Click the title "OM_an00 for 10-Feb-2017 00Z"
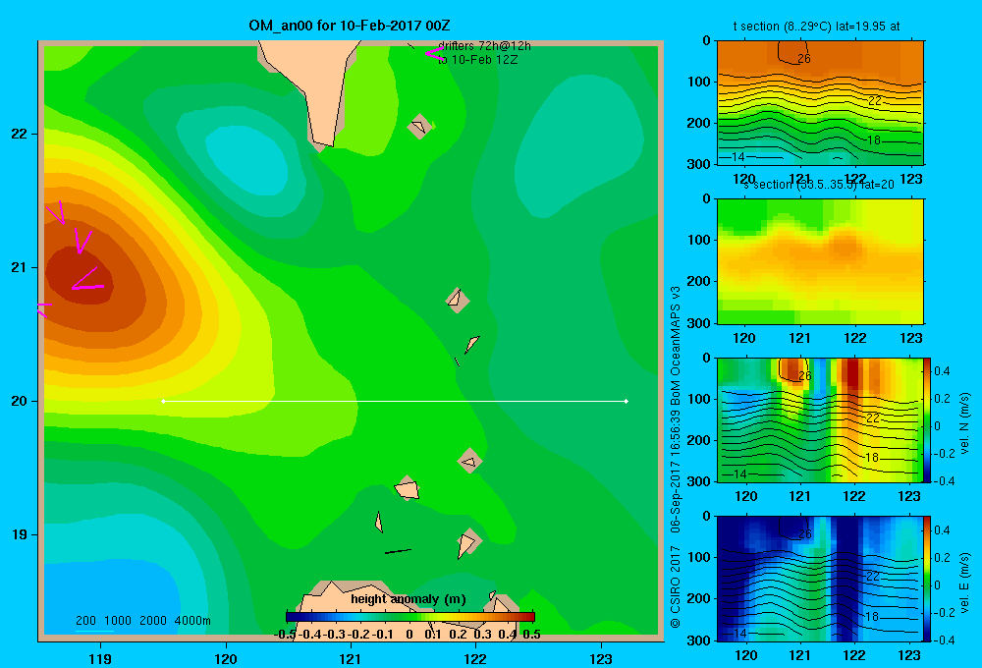982x668 pixels. 350,26
